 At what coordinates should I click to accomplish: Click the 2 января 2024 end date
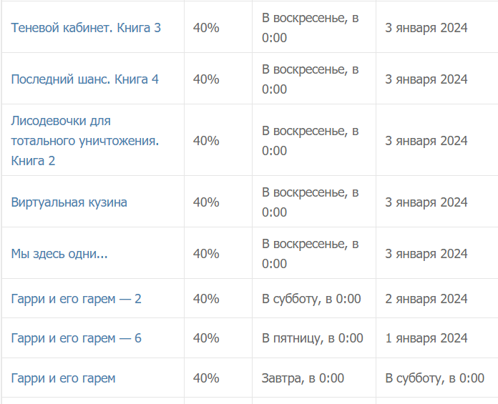pos(426,299)
